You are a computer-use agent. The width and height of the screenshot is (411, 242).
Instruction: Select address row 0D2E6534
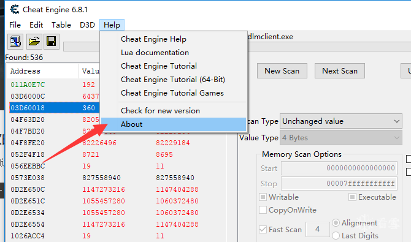pos(28,213)
